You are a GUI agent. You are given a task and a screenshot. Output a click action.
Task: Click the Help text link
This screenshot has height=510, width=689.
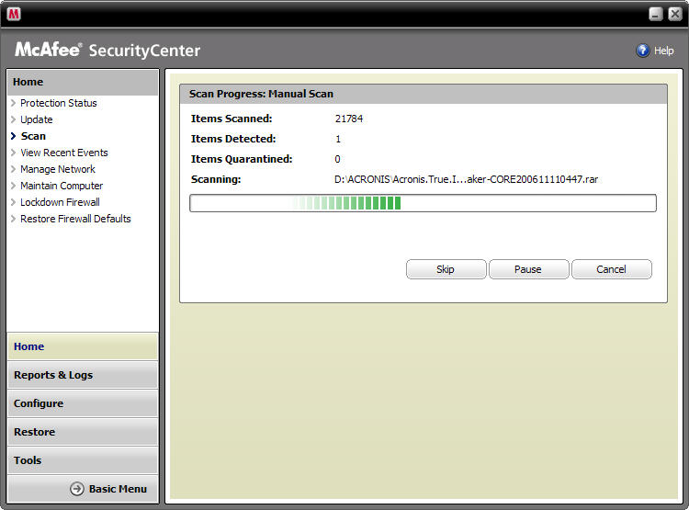coord(663,51)
